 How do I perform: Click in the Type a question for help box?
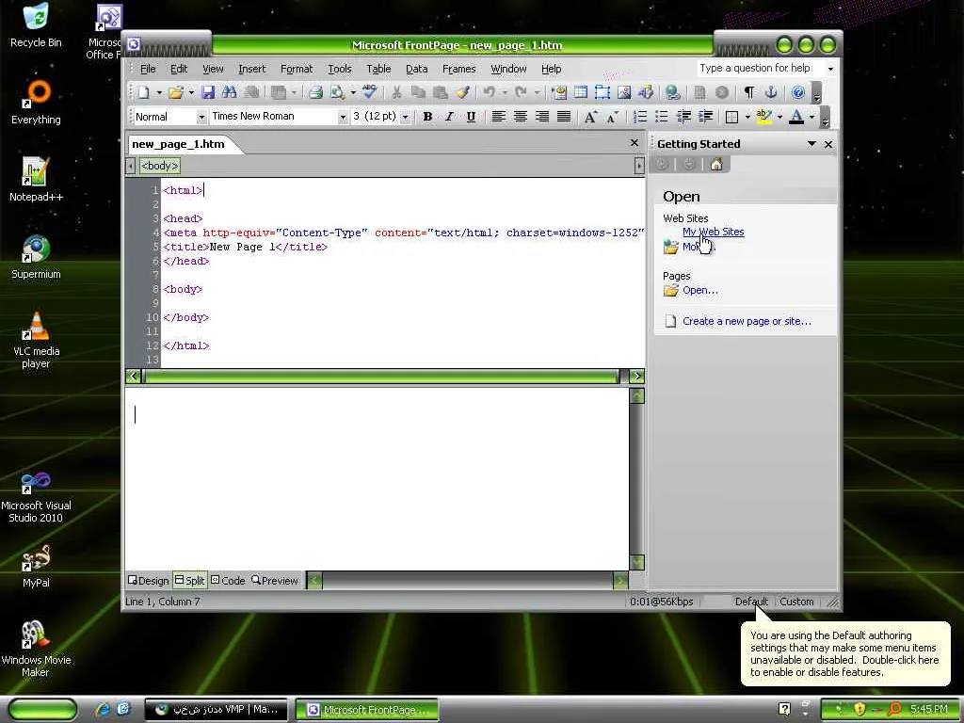click(x=760, y=68)
